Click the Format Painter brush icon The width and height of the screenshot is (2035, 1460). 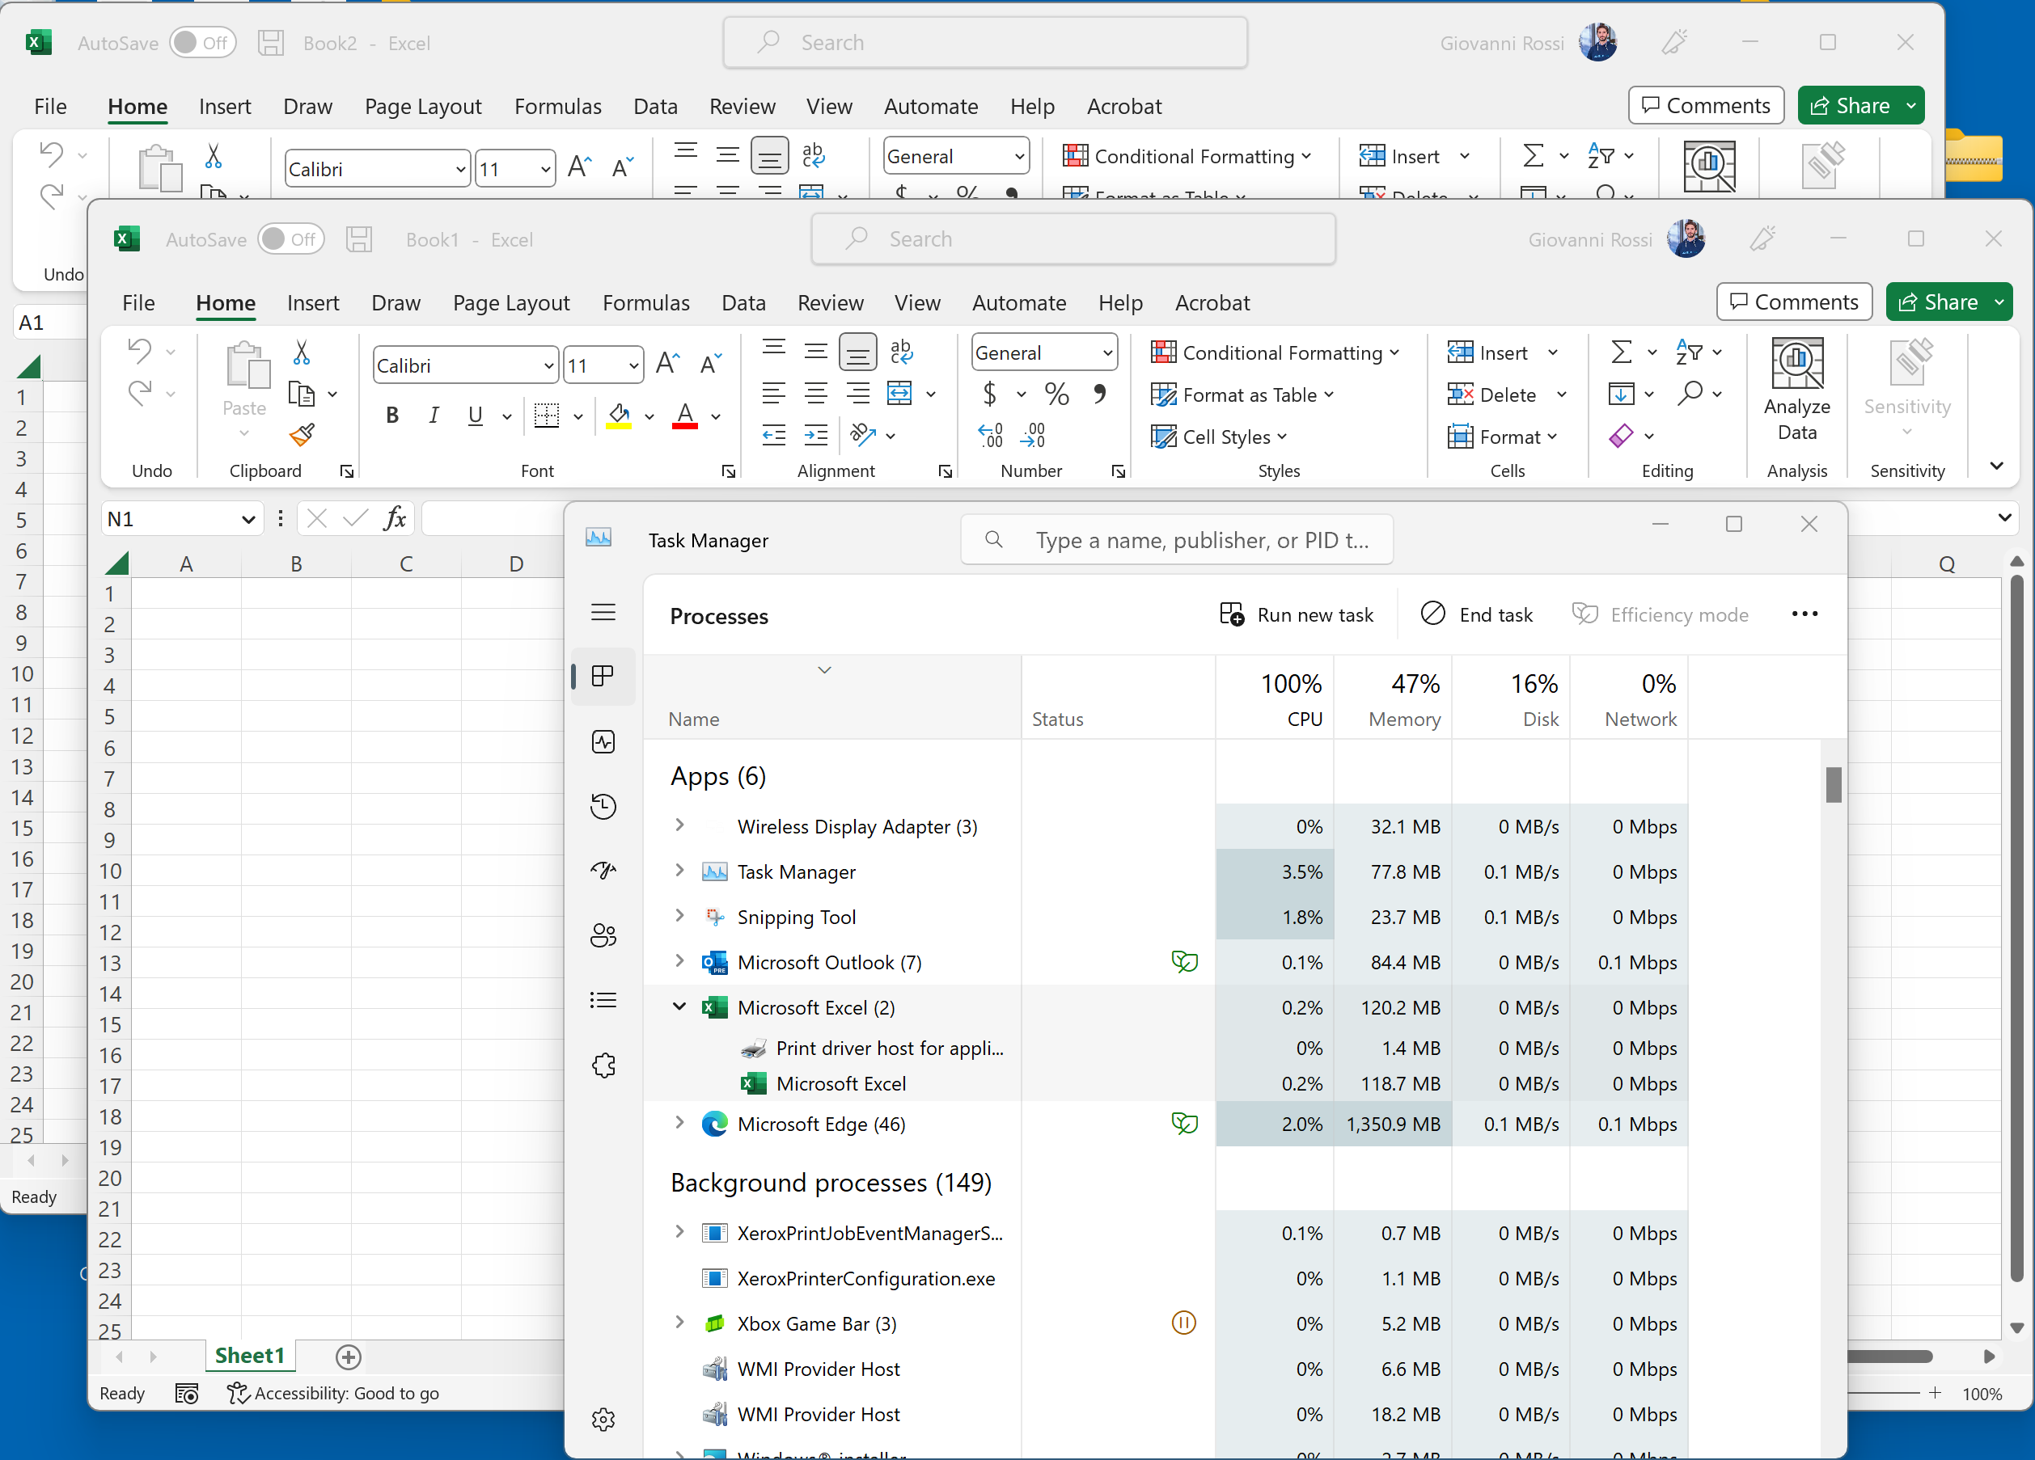(302, 436)
